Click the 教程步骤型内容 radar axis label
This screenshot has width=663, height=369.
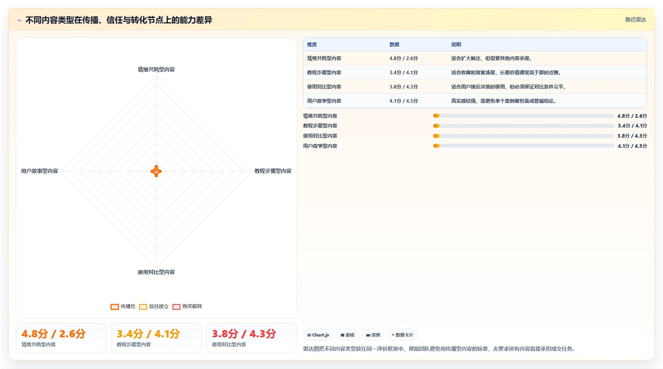[x=273, y=171]
